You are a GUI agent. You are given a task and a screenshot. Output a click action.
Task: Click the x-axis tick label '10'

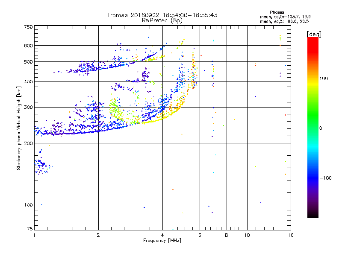[247, 235]
